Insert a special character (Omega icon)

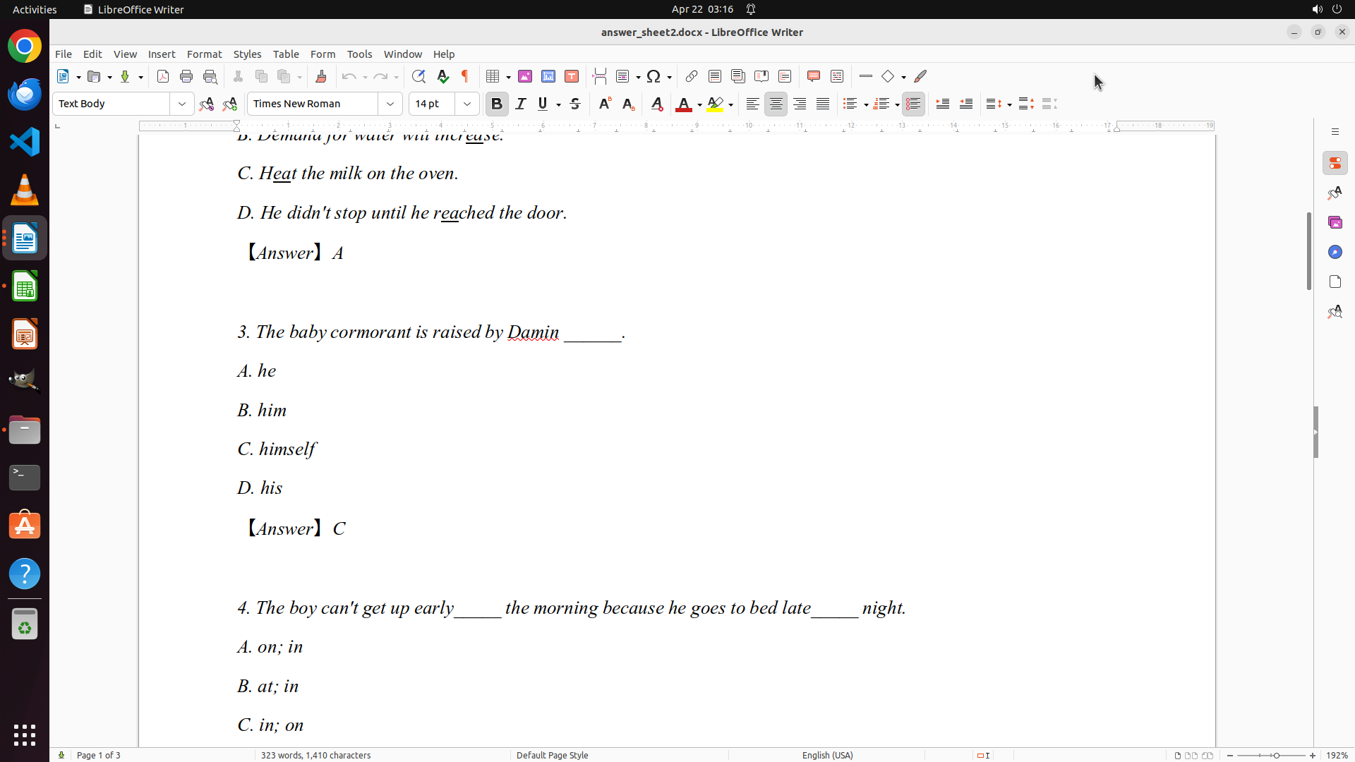654,76
